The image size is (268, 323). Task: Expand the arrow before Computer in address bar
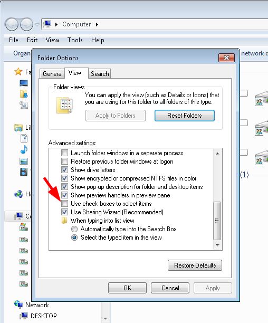tap(56, 24)
